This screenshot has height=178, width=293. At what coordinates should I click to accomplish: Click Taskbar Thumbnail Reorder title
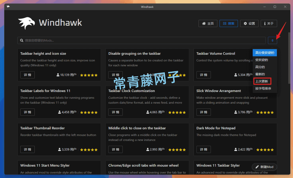[x=42, y=128]
